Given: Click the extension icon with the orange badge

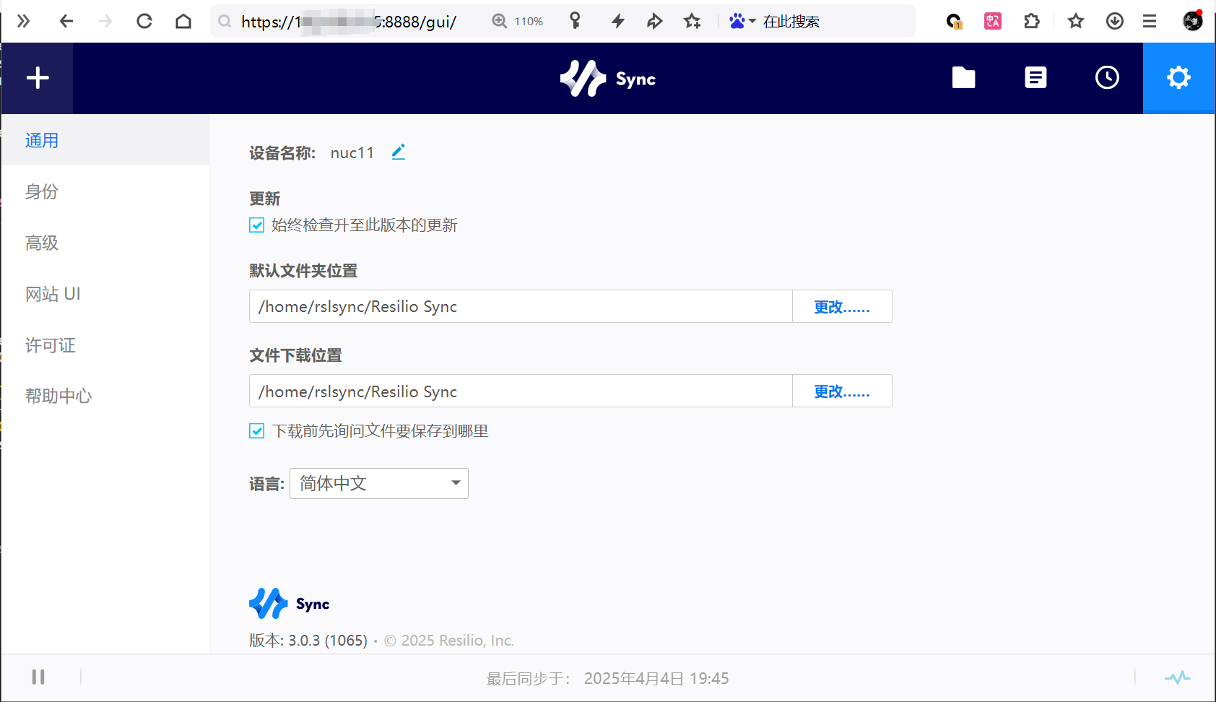Looking at the screenshot, I should click(x=955, y=22).
